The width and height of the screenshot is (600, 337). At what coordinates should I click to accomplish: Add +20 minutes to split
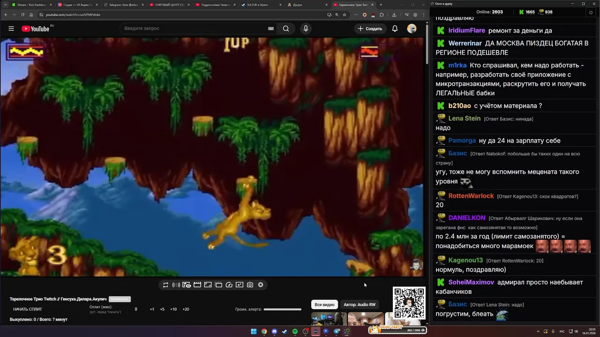pos(186,309)
